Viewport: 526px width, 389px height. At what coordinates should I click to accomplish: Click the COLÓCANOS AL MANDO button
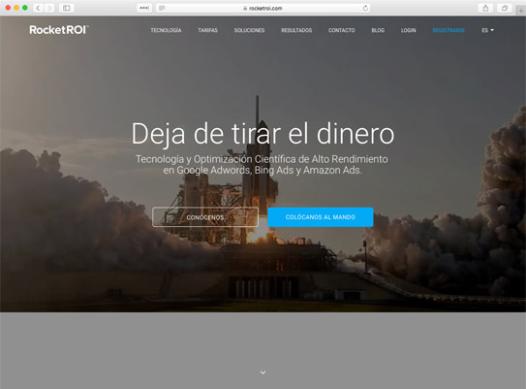[321, 217]
